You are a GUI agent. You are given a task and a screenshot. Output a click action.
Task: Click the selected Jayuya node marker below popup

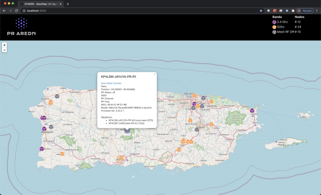click(127, 130)
